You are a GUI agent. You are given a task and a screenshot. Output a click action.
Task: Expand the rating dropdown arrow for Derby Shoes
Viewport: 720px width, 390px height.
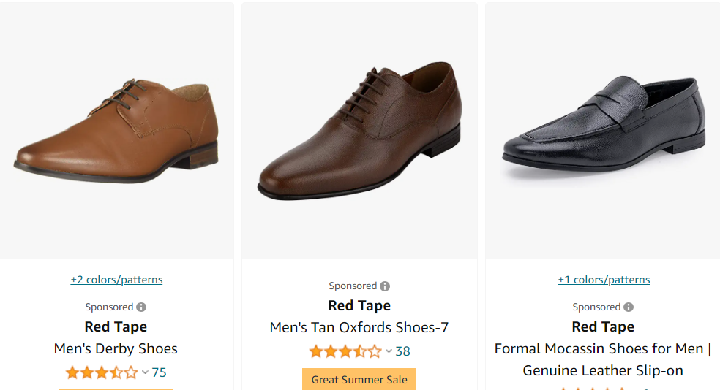click(145, 373)
